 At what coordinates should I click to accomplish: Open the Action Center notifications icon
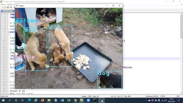(x=178, y=100)
